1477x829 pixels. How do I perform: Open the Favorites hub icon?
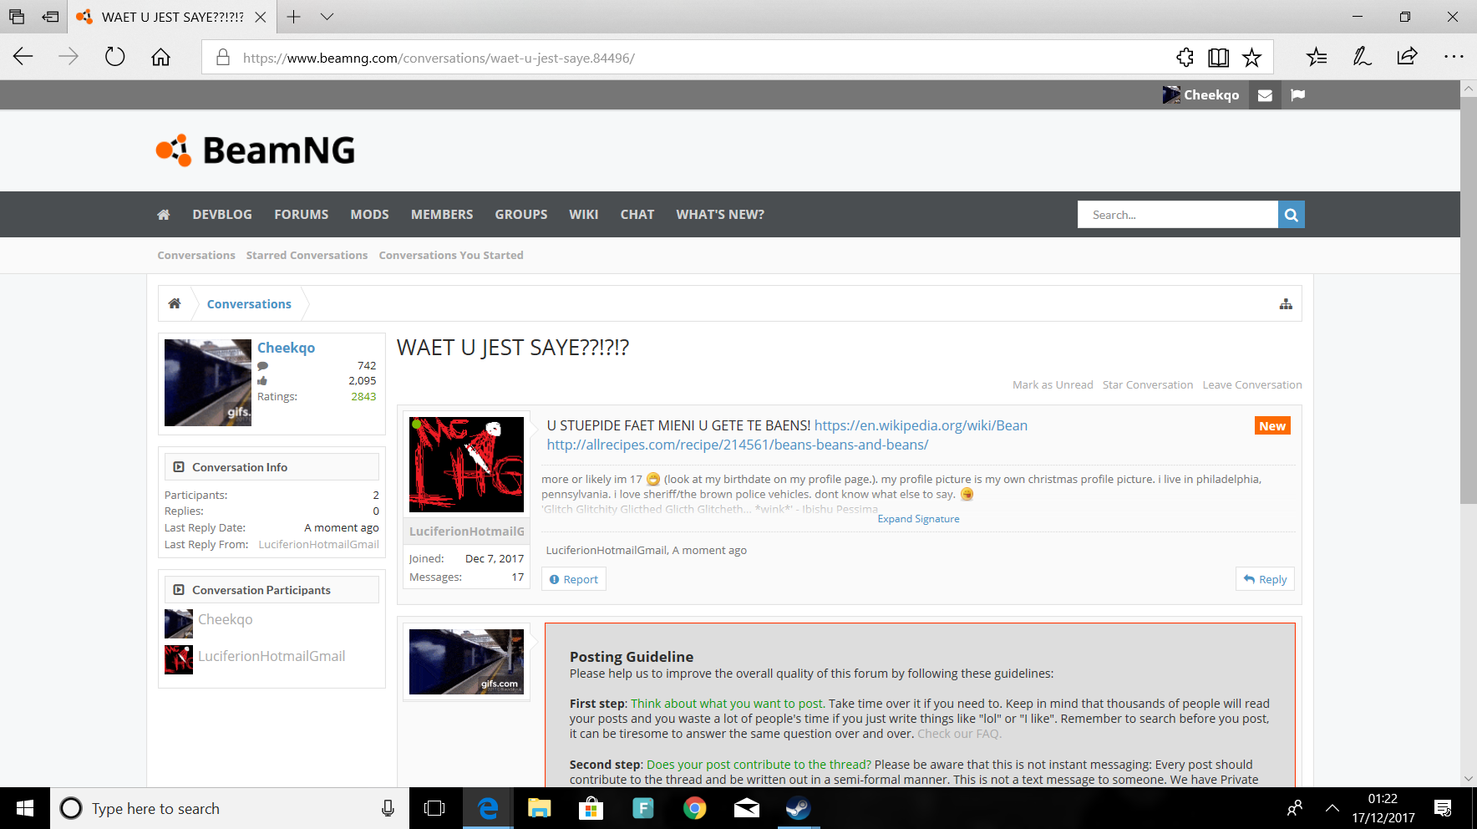pos(1317,57)
